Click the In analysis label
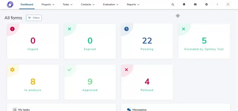The image size is (238, 111). (33, 90)
